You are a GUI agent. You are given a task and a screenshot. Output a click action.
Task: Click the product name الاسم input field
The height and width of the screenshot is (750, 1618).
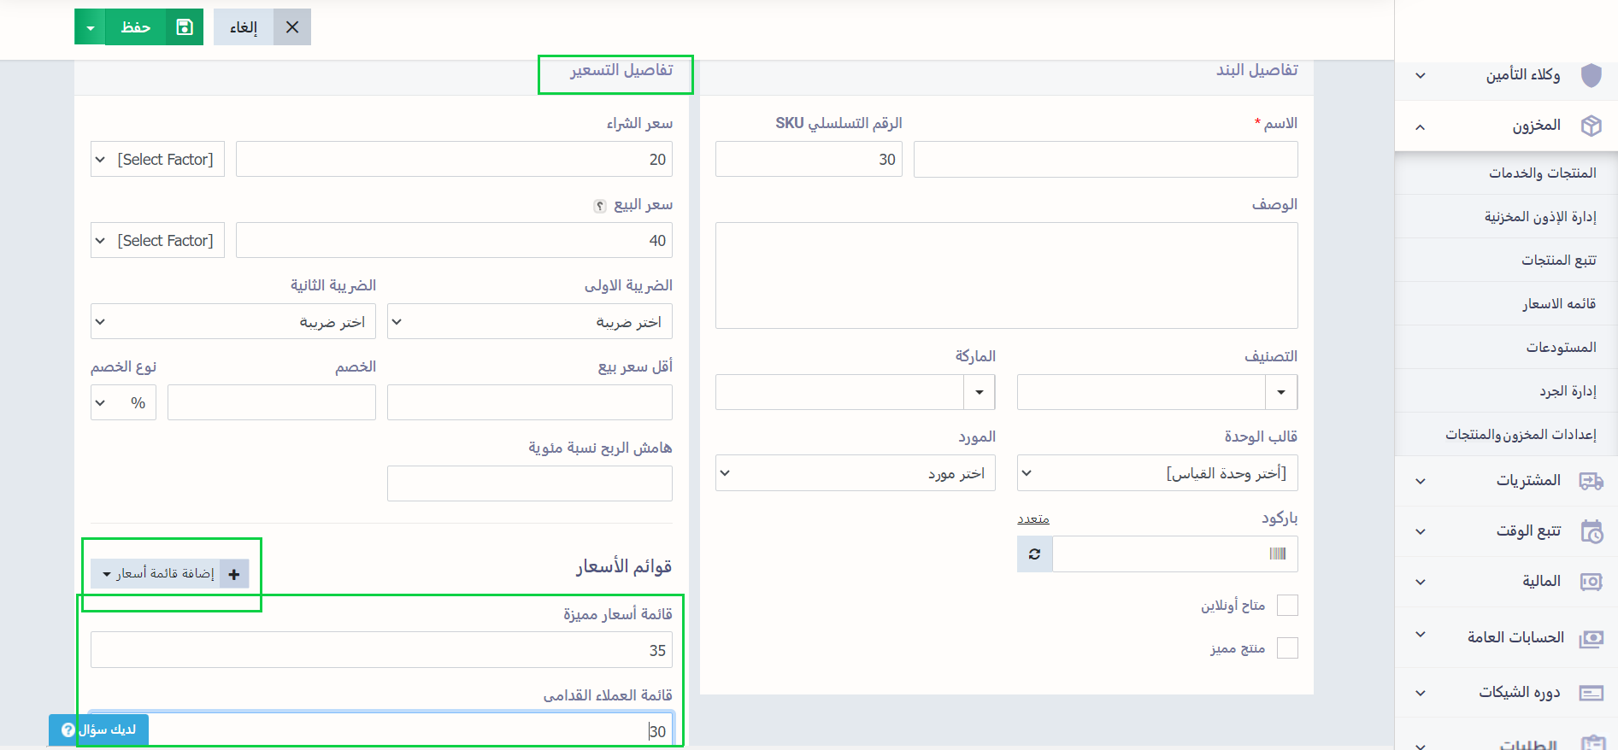point(1105,160)
